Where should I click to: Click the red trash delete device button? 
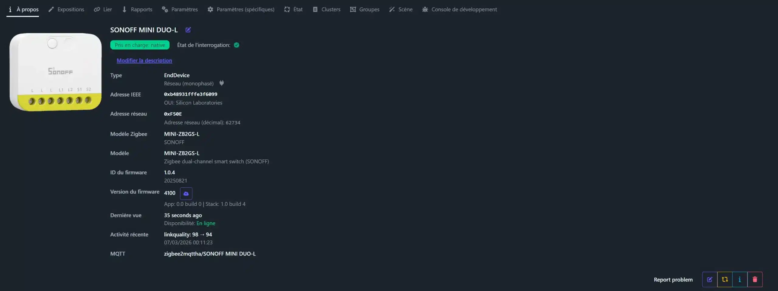pos(755,279)
